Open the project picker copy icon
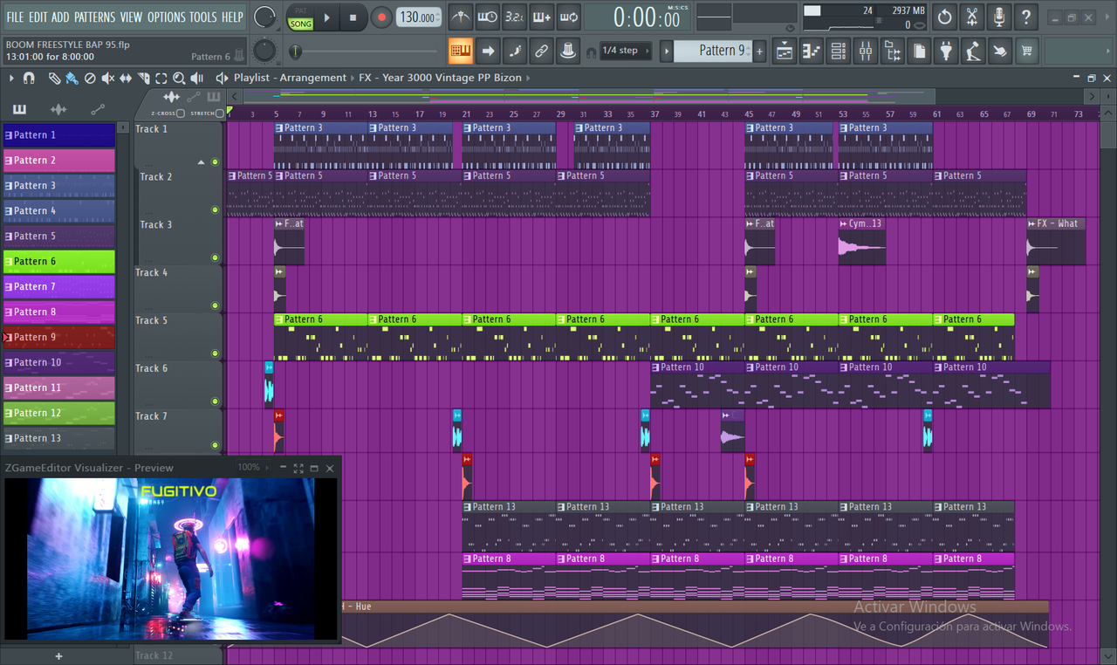Image resolution: width=1117 pixels, height=665 pixels. click(920, 51)
